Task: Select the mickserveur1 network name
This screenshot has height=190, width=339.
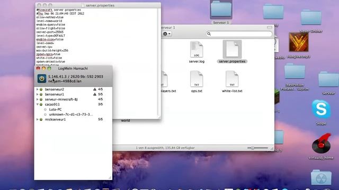Action: click(x=55, y=119)
